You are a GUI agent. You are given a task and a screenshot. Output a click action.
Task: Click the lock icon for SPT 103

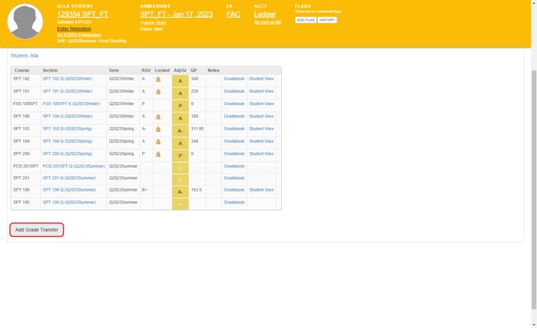point(158,129)
